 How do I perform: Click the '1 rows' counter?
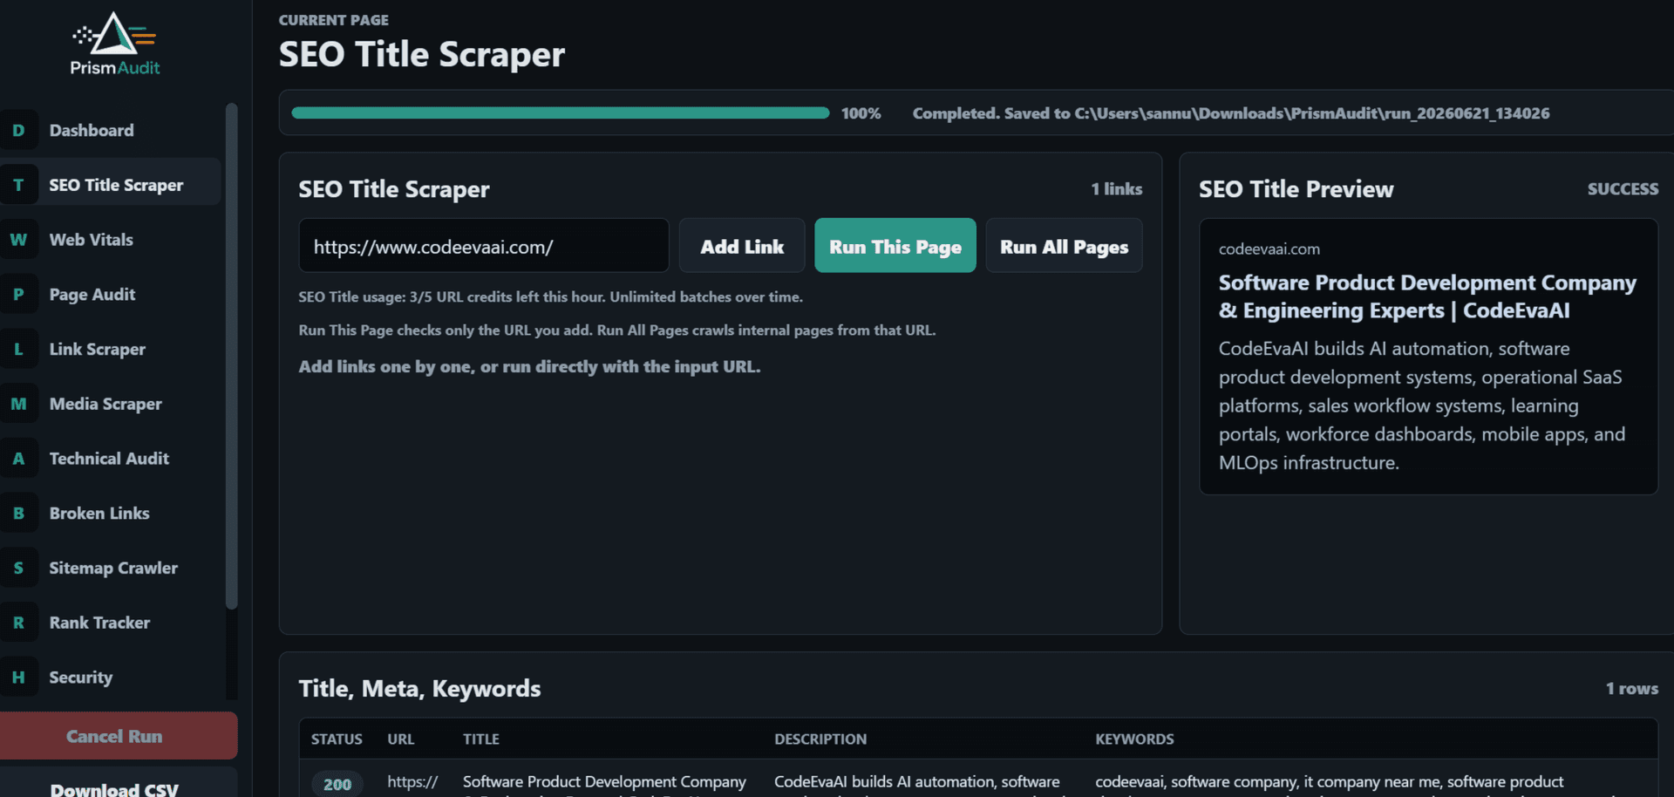[1632, 689]
